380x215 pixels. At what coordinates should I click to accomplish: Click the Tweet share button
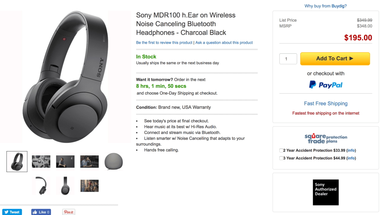[12, 212]
